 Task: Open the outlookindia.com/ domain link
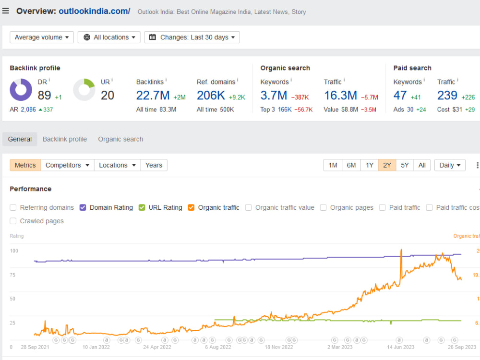coord(94,12)
